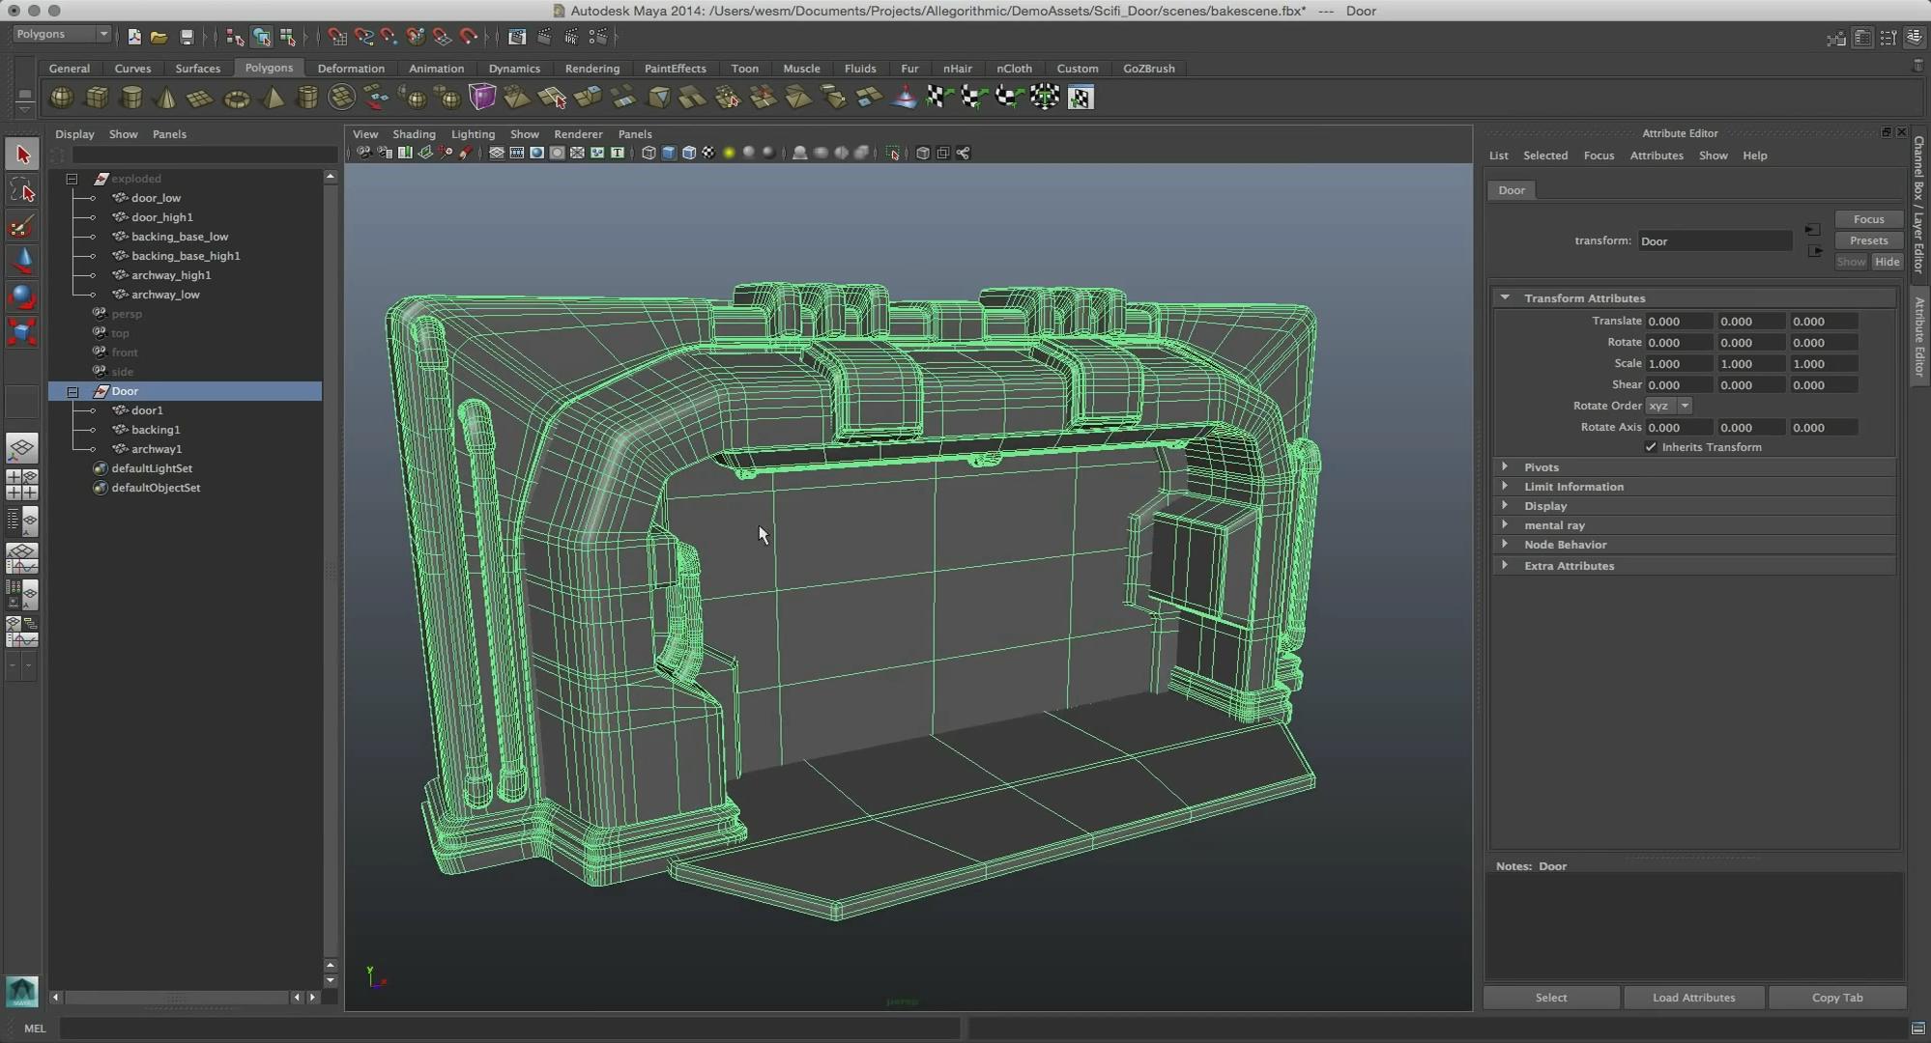1931x1043 pixels.
Task: Create a polygon sphere from the shelf
Action: pos(61,98)
